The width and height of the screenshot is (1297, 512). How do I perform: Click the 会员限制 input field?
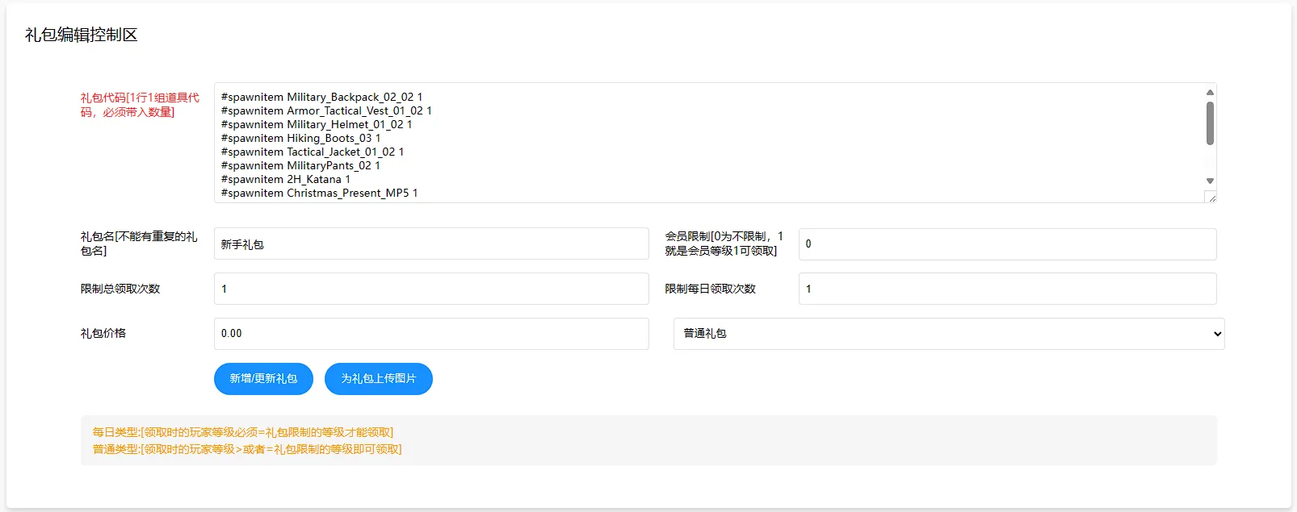click(1006, 244)
